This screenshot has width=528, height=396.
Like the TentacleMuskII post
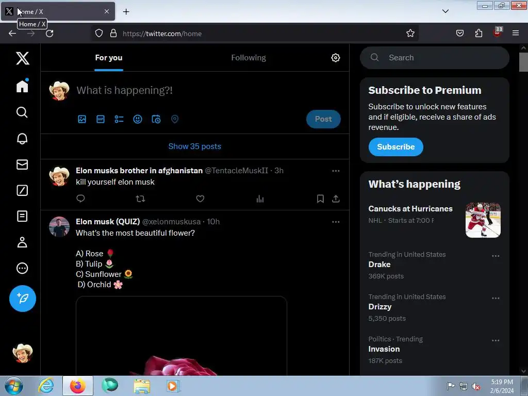201,199
